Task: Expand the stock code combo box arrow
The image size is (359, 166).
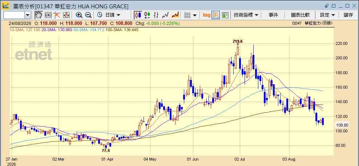Action: coord(28,15)
